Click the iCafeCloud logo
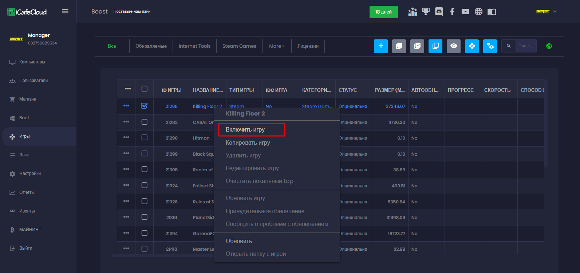This screenshot has width=580, height=273. click(27, 12)
